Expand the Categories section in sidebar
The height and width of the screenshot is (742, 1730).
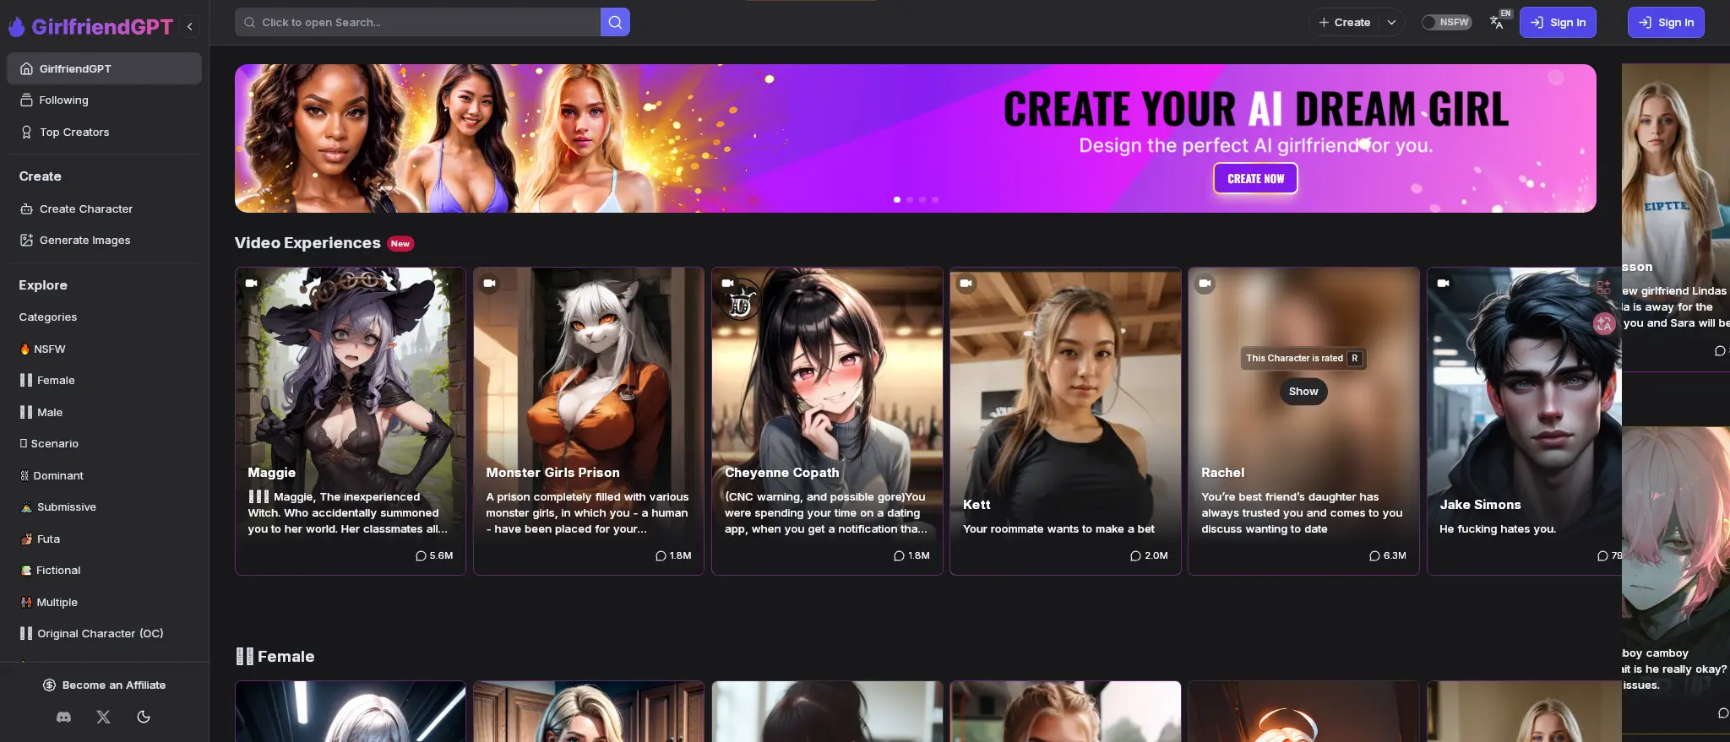click(48, 317)
